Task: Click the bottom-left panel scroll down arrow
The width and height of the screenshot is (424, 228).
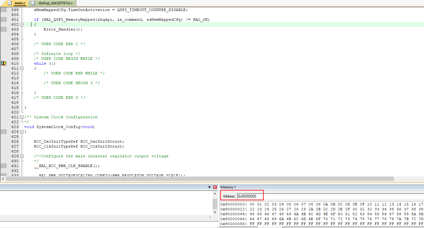Action: (215, 212)
